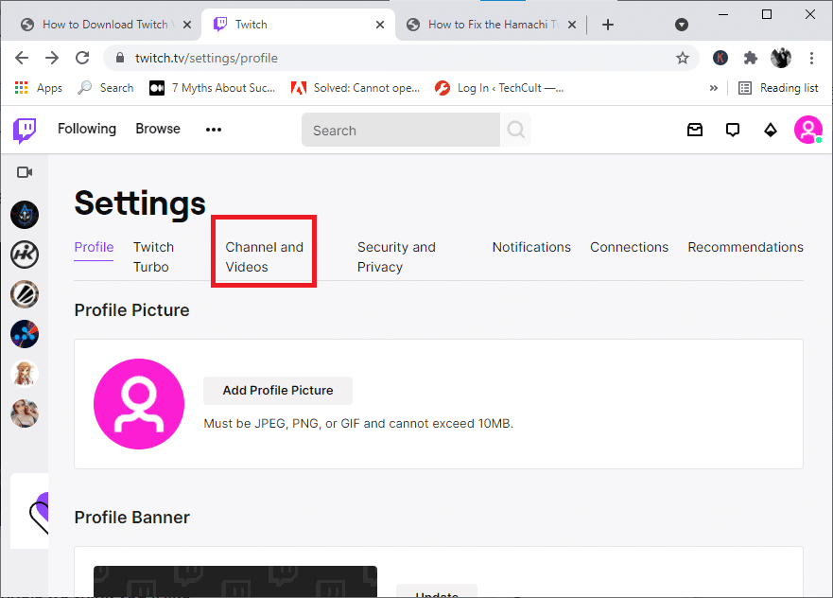833x598 pixels.
Task: Select the Connections settings tab
Action: click(x=629, y=247)
